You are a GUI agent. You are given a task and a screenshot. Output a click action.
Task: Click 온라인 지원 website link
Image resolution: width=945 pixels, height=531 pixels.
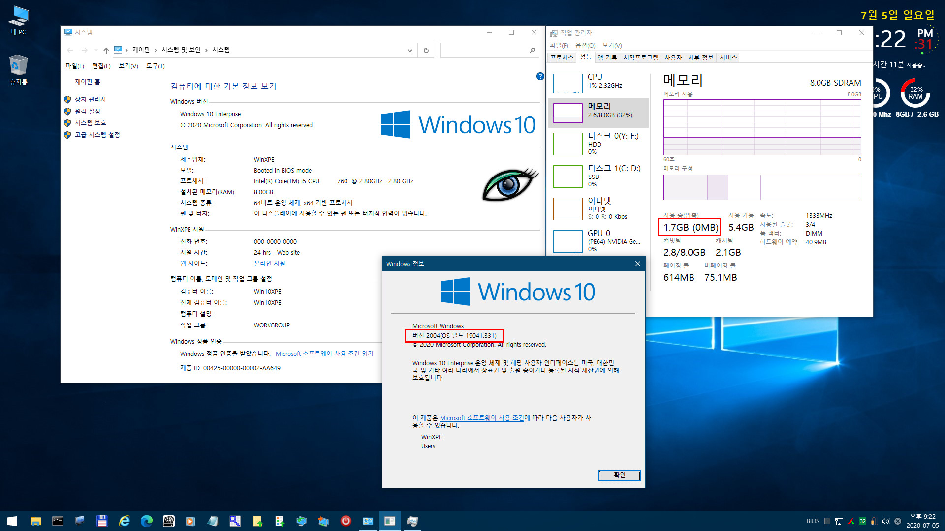click(x=269, y=263)
